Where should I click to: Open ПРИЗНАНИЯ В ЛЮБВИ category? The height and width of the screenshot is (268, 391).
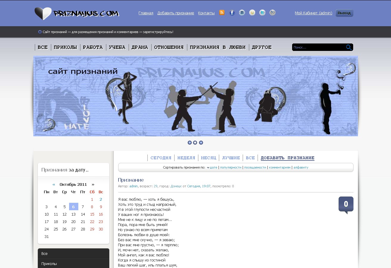click(218, 47)
